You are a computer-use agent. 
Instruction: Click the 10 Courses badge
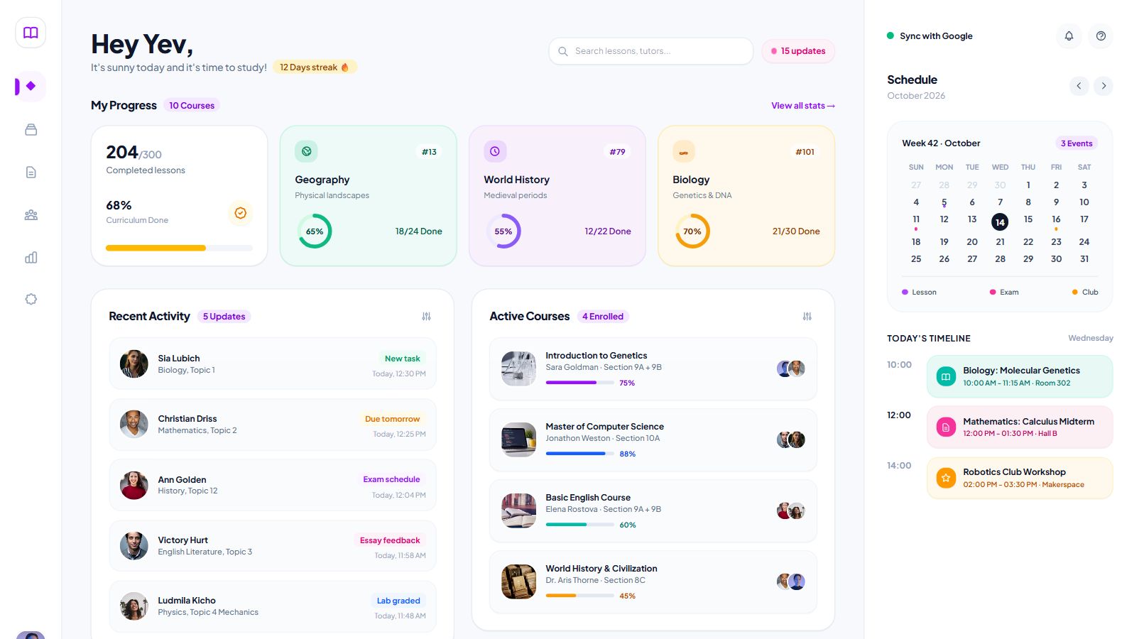point(192,105)
